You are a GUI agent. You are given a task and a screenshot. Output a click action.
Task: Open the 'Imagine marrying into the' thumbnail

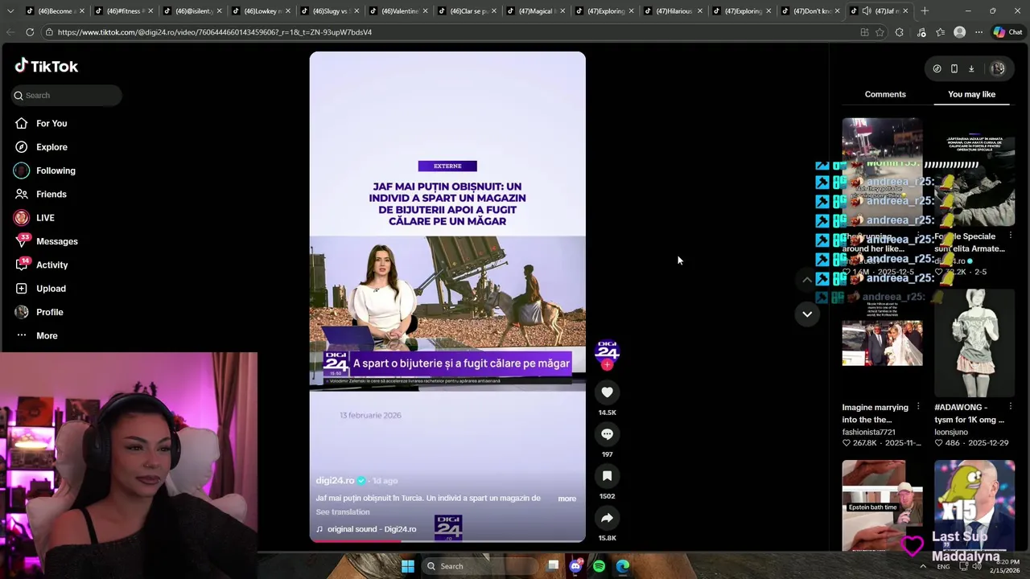click(882, 343)
